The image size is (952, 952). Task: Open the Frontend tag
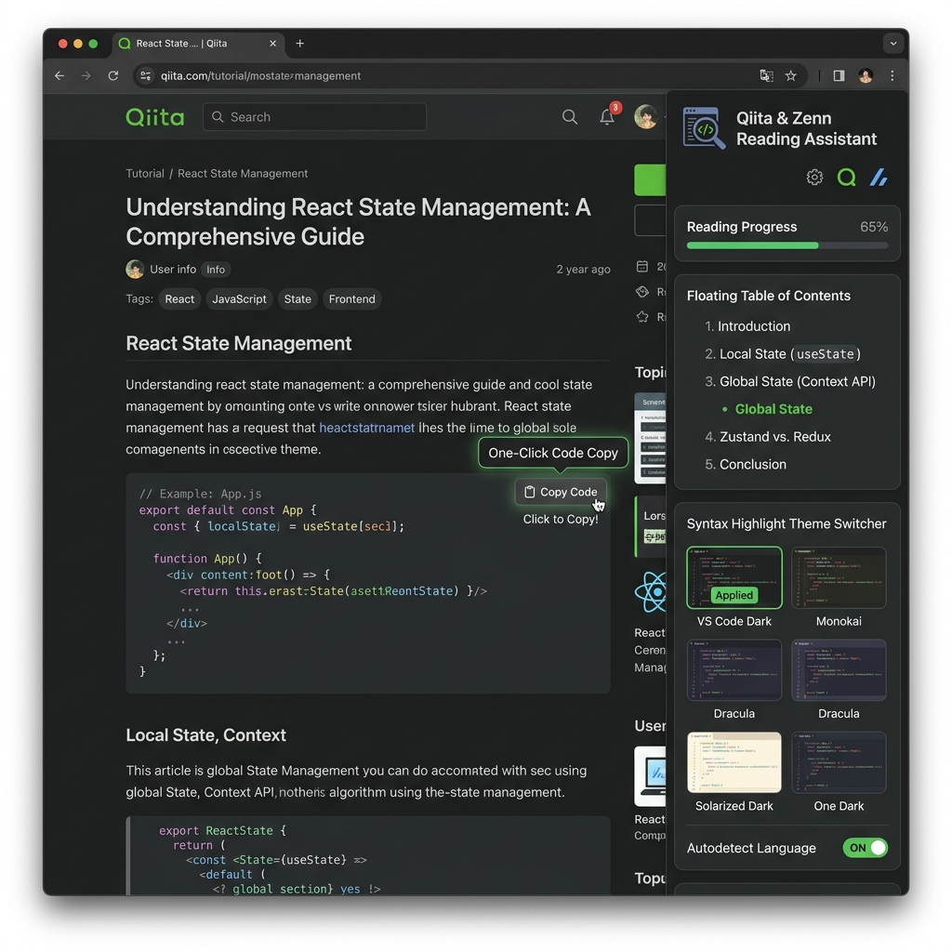[351, 299]
